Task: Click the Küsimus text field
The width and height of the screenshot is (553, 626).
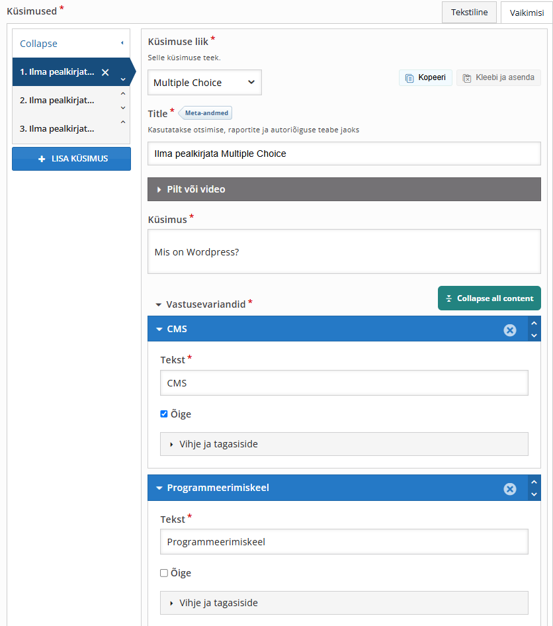Action: tap(344, 252)
